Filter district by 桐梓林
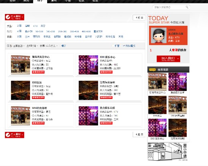Viewport: 208px width, 166px height. (x=78, y=37)
